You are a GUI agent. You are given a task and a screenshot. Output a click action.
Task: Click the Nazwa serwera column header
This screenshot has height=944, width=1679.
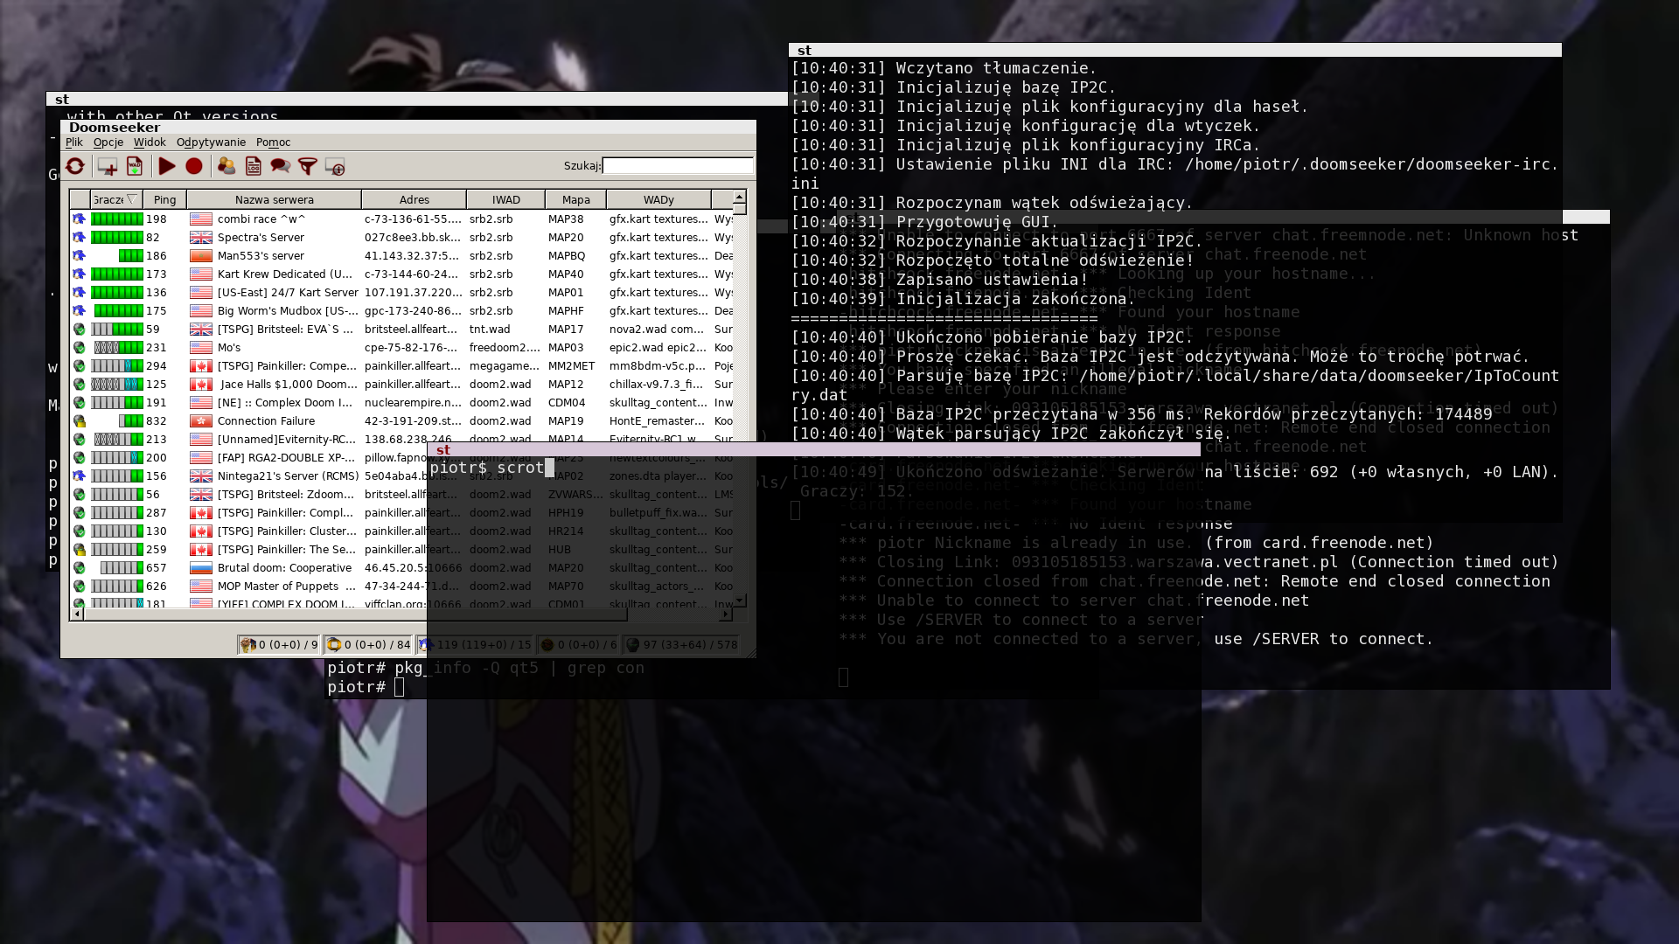tap(274, 200)
